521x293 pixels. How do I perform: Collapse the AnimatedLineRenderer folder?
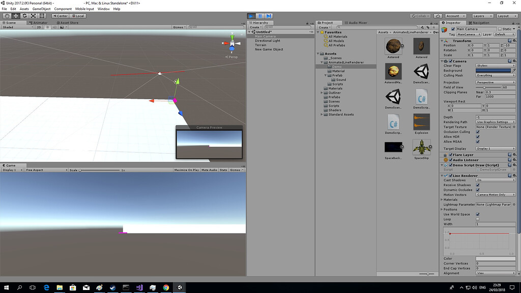(323, 62)
